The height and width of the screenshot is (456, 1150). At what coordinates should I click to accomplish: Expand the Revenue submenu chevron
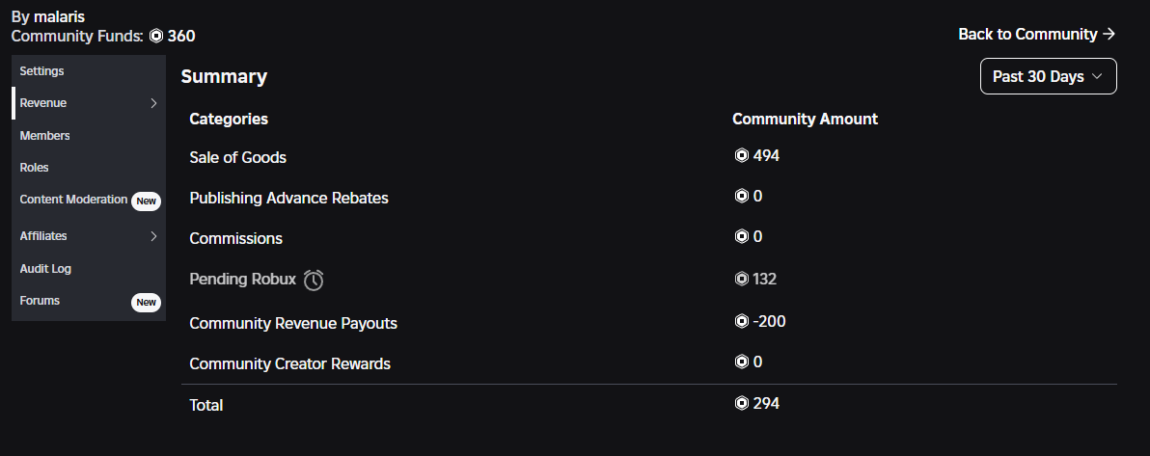[153, 103]
